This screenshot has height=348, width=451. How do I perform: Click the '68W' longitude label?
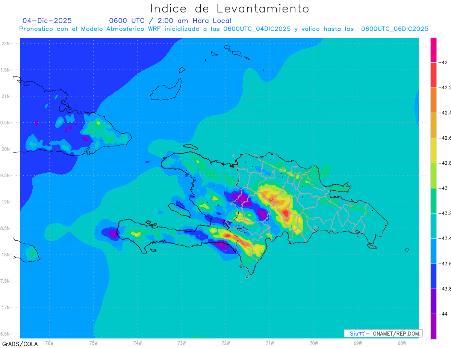[x=402, y=342]
